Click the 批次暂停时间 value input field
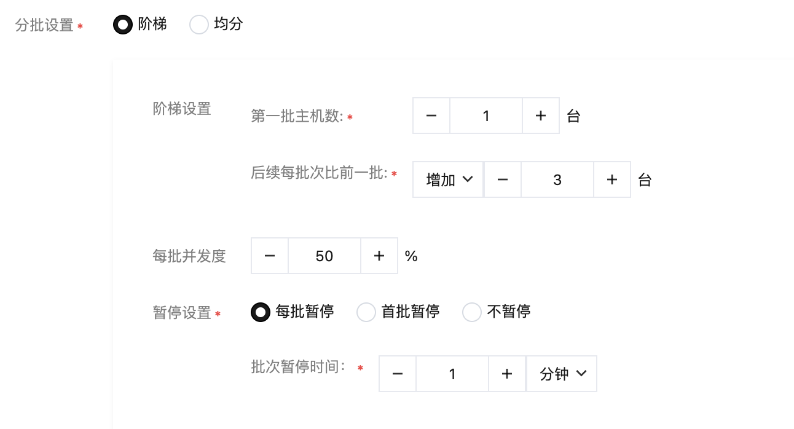 coord(452,374)
